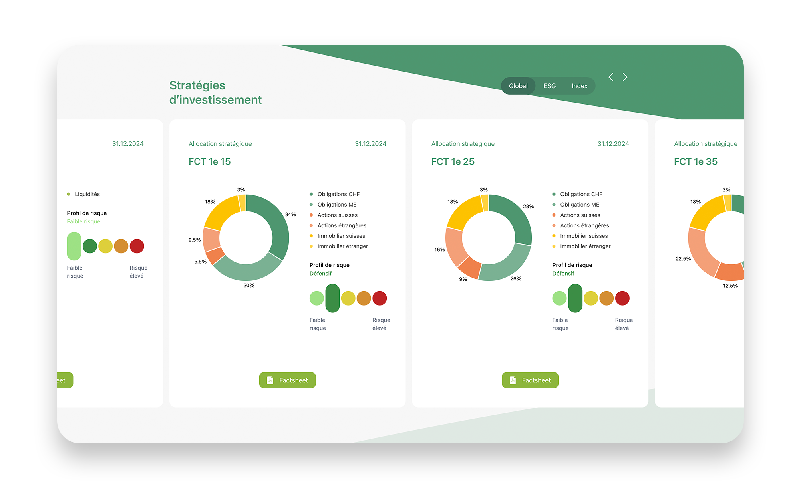Click Immobilier étranger legend in FCT 1e 25

(x=582, y=246)
